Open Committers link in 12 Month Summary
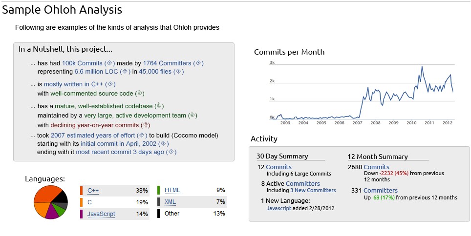 [x=381, y=190]
